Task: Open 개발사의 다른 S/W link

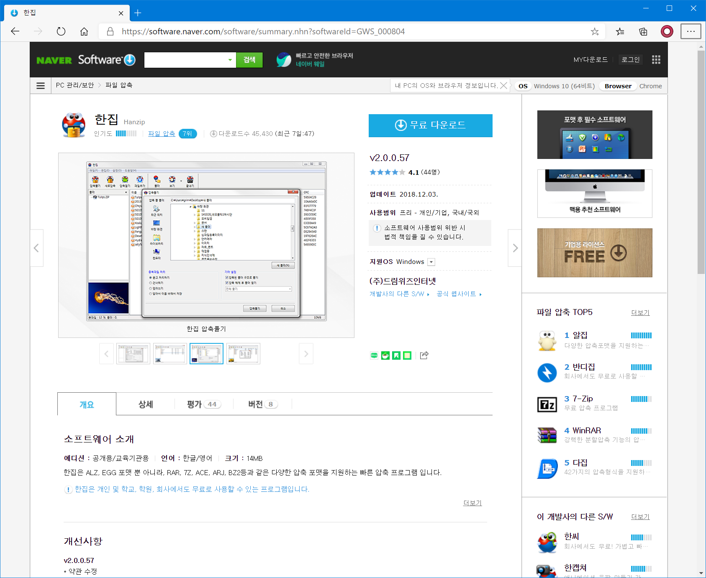Action: pos(399,294)
